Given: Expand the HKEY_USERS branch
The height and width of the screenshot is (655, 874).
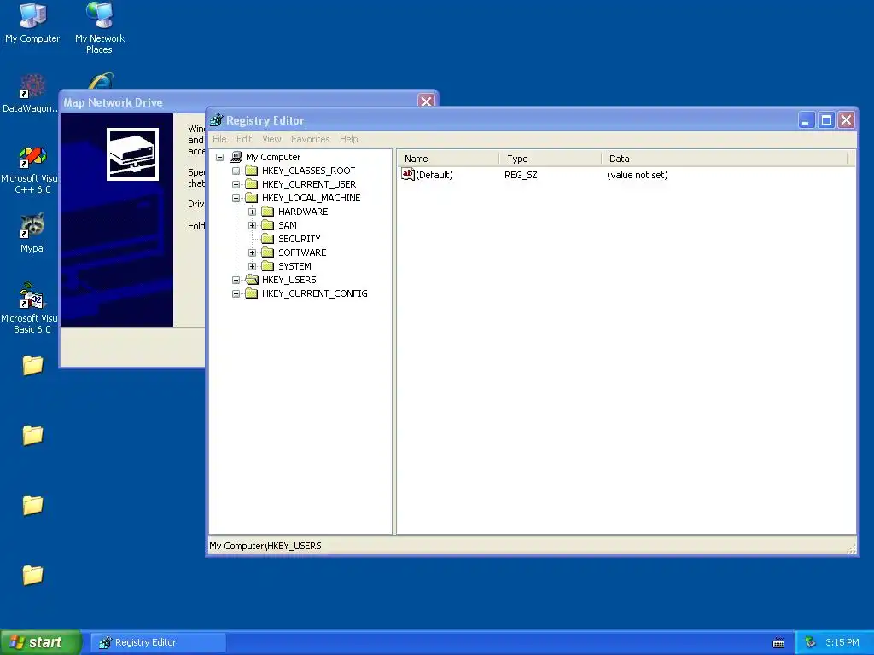Looking at the screenshot, I should tap(236, 280).
